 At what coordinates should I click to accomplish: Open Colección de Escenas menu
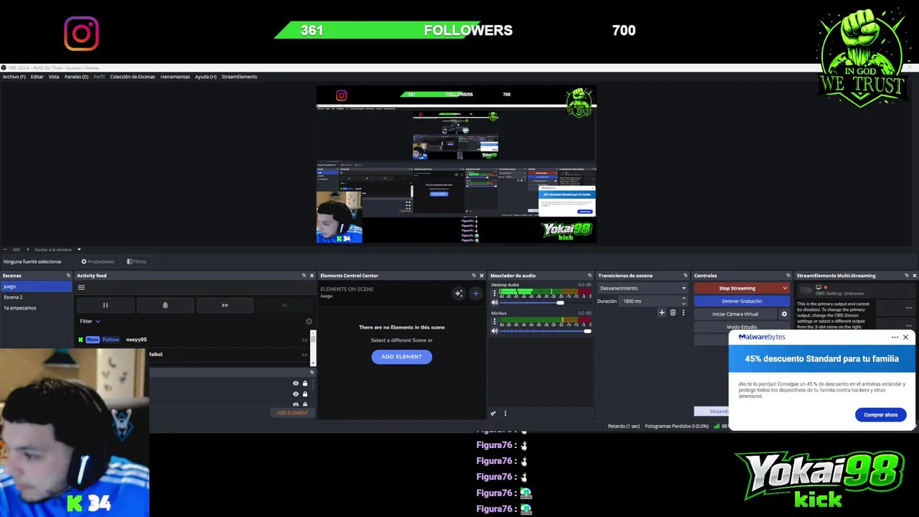[132, 77]
